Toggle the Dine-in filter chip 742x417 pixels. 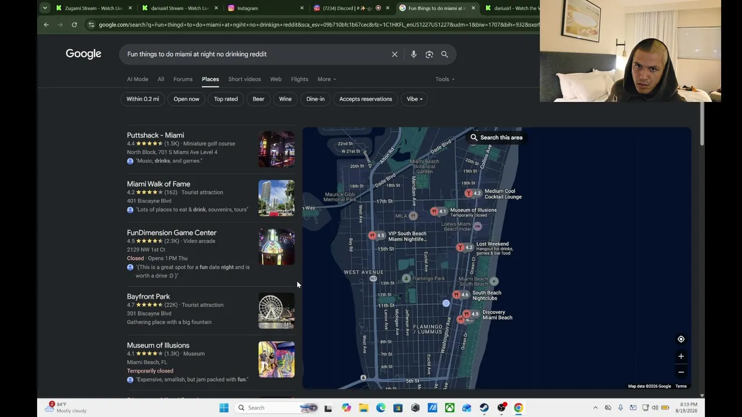click(315, 99)
